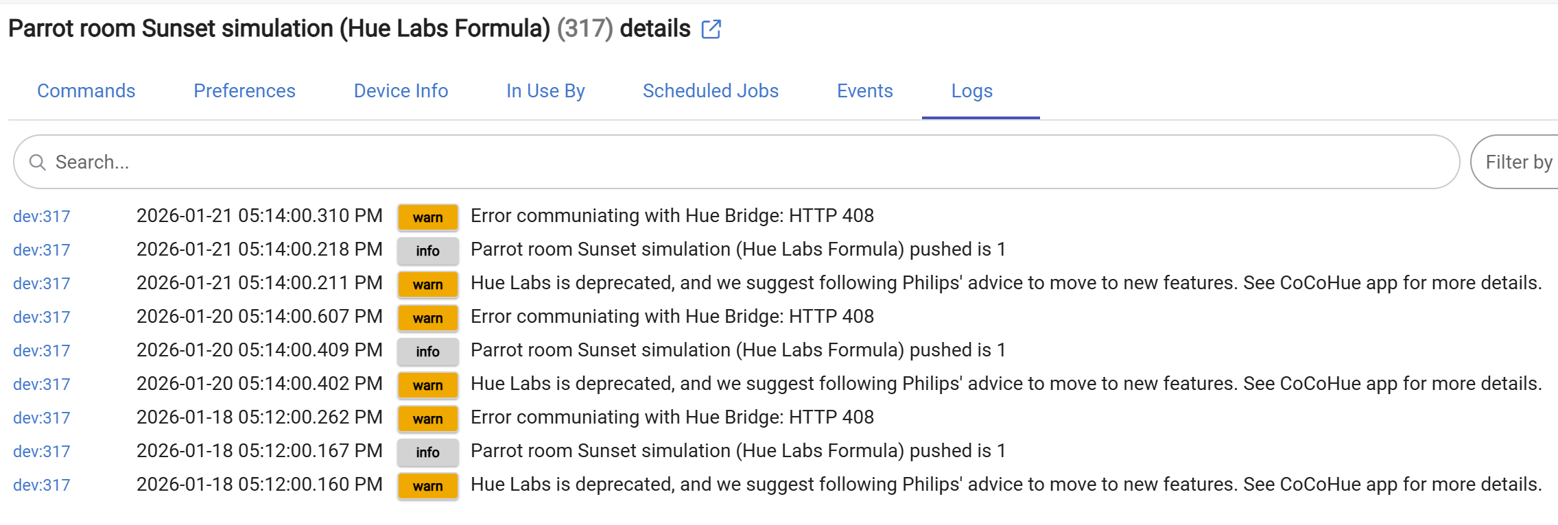Click dev:317 link on last log row
The width and height of the screenshot is (1558, 525).
point(42,485)
